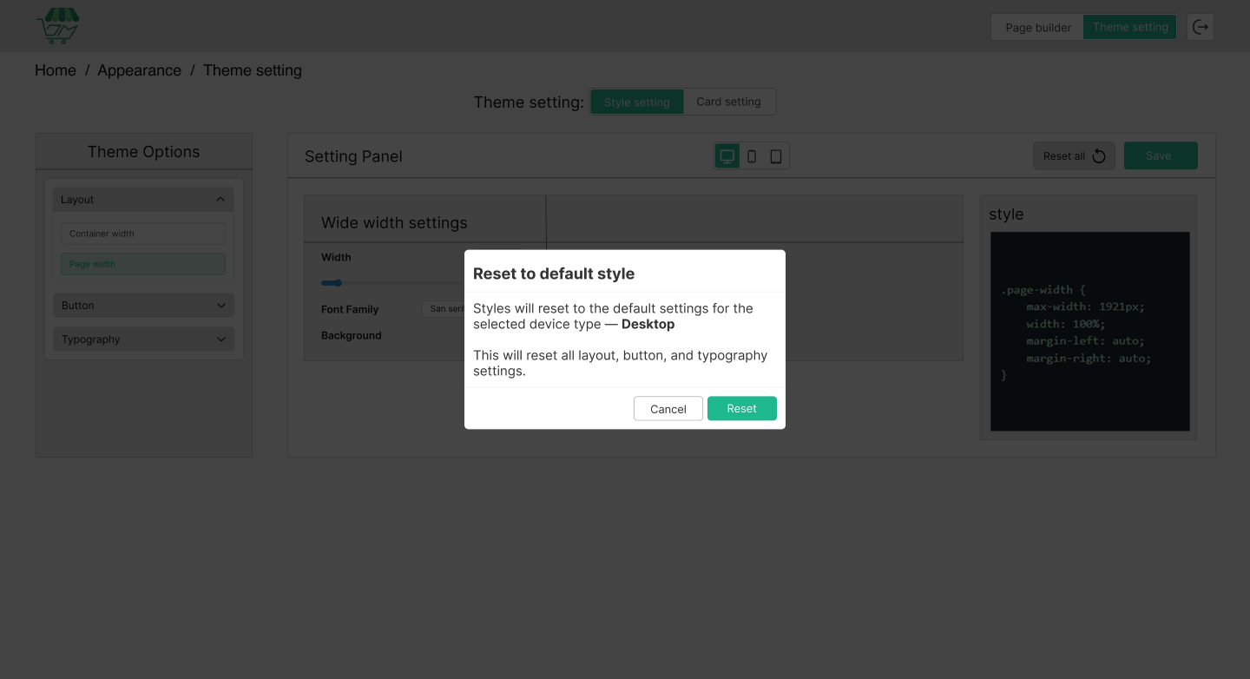
Task: Select the Style setting tab
Action: click(x=637, y=102)
